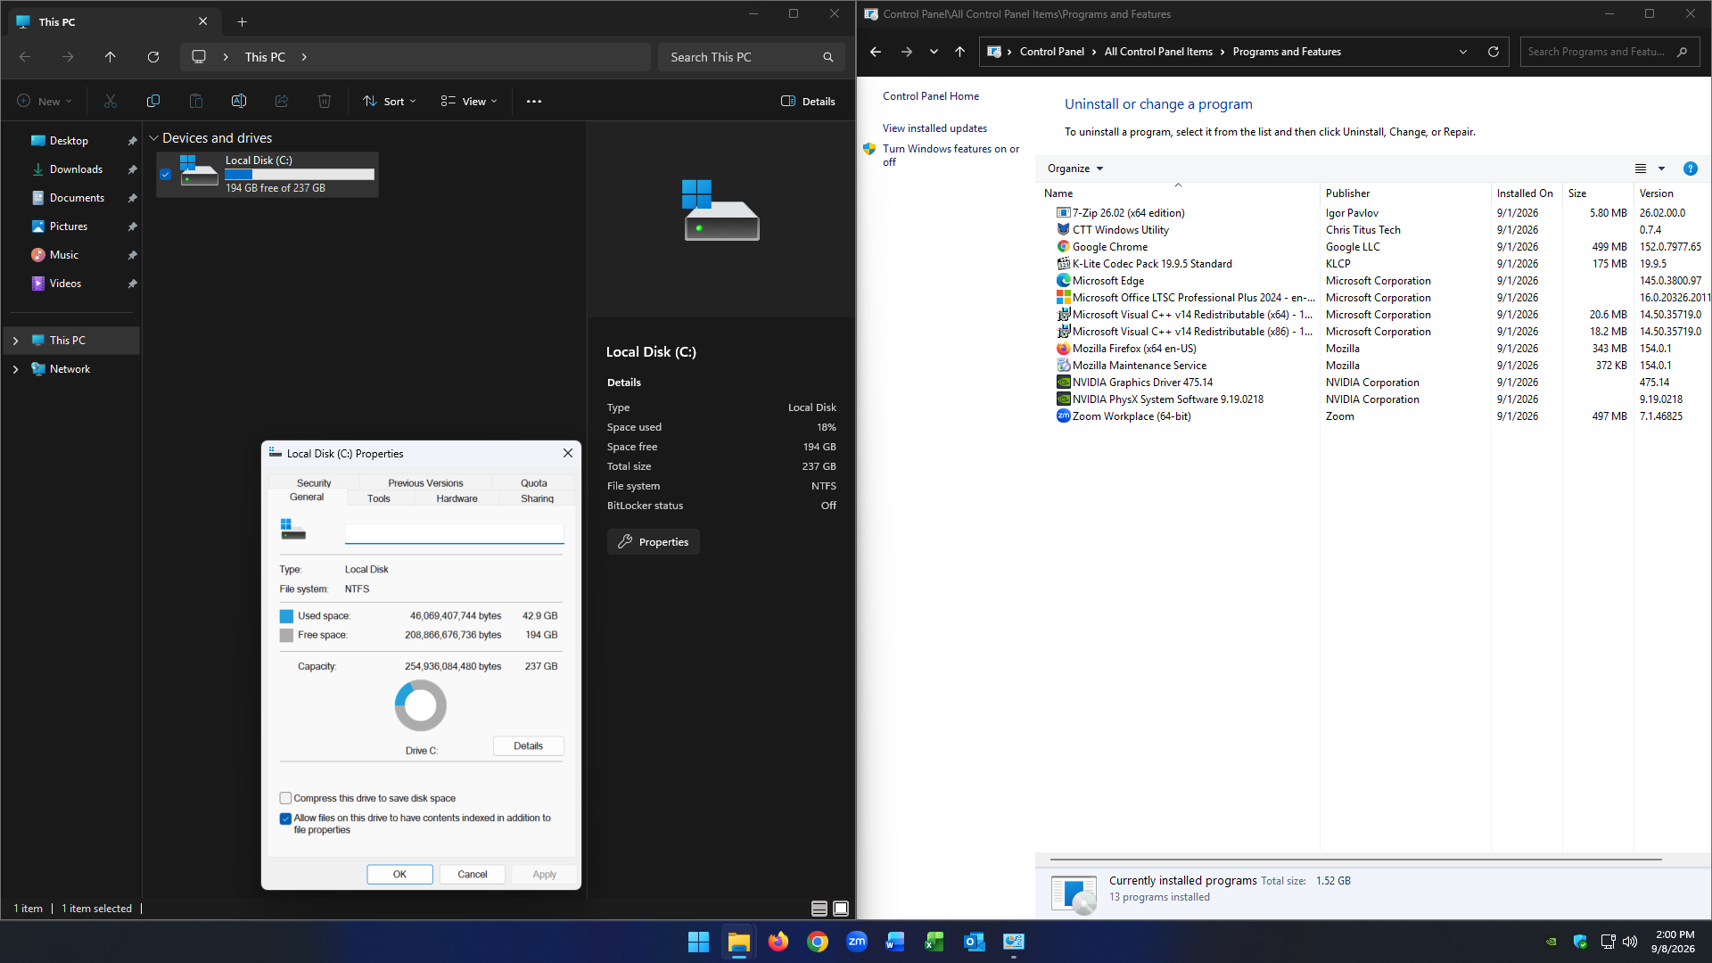Refresh the This PC folder view
The width and height of the screenshot is (1712, 963).
(x=153, y=57)
